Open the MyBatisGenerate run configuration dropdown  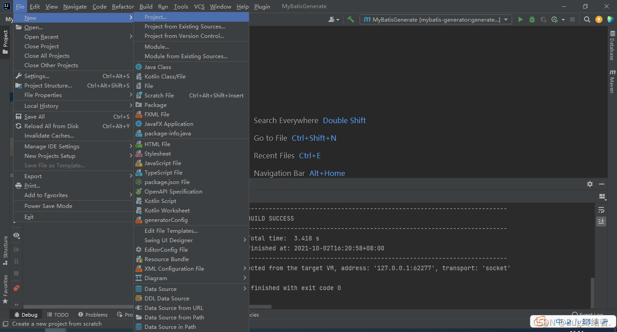[436, 19]
